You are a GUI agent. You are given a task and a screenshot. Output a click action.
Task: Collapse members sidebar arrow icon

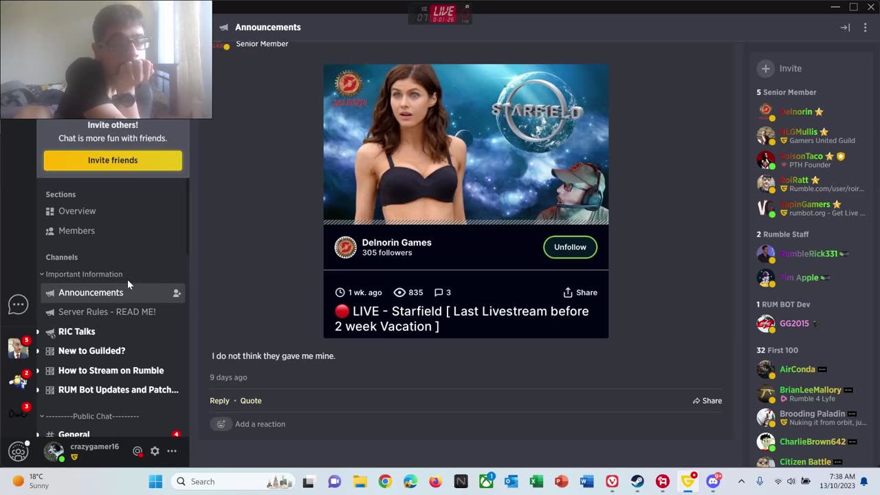click(845, 27)
